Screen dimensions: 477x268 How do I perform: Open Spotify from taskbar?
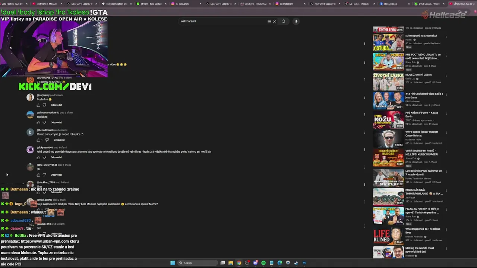tap(263, 263)
